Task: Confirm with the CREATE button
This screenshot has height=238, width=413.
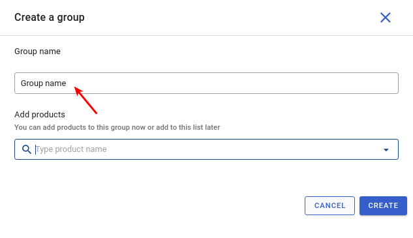Action: tap(383, 205)
